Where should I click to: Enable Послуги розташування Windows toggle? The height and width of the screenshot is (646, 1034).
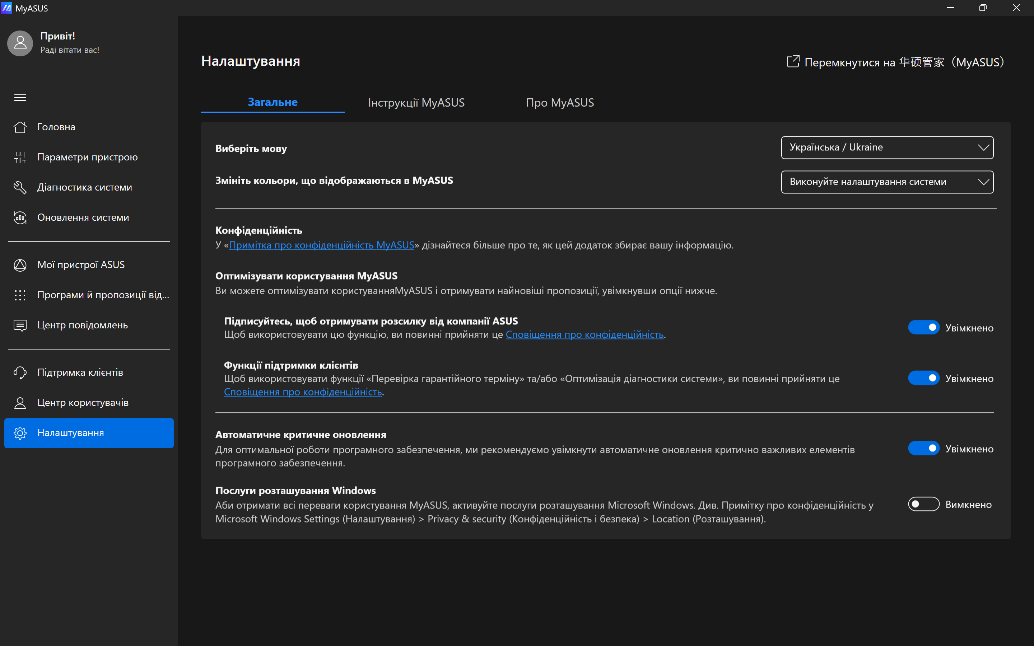click(x=923, y=504)
